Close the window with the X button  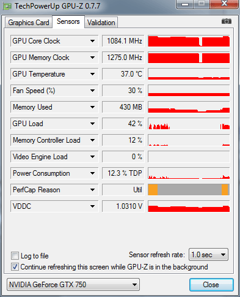coord(224,4)
